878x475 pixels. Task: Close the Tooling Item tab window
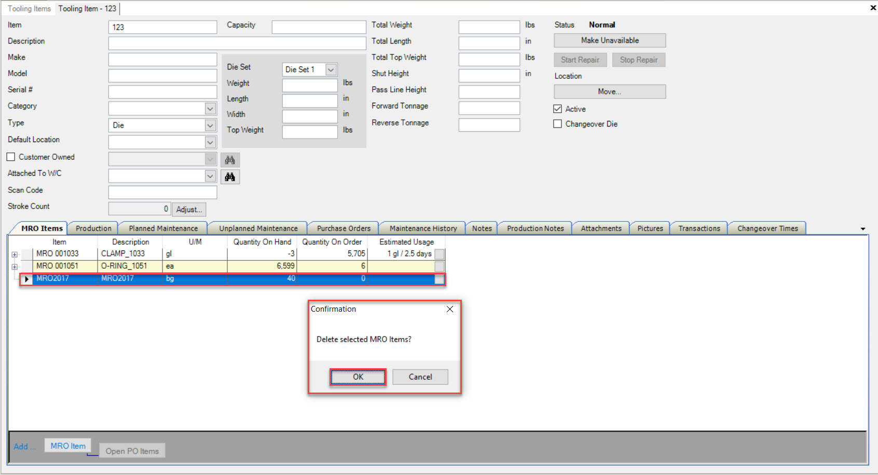(873, 8)
